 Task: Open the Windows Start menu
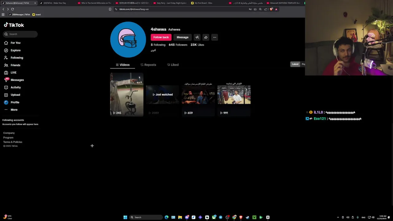pos(125,217)
